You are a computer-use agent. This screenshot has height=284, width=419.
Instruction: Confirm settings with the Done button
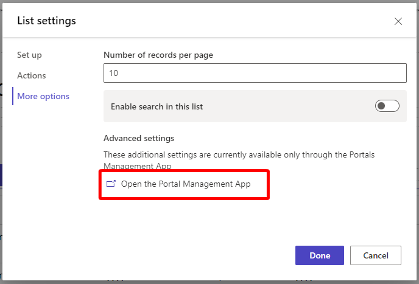click(x=320, y=255)
